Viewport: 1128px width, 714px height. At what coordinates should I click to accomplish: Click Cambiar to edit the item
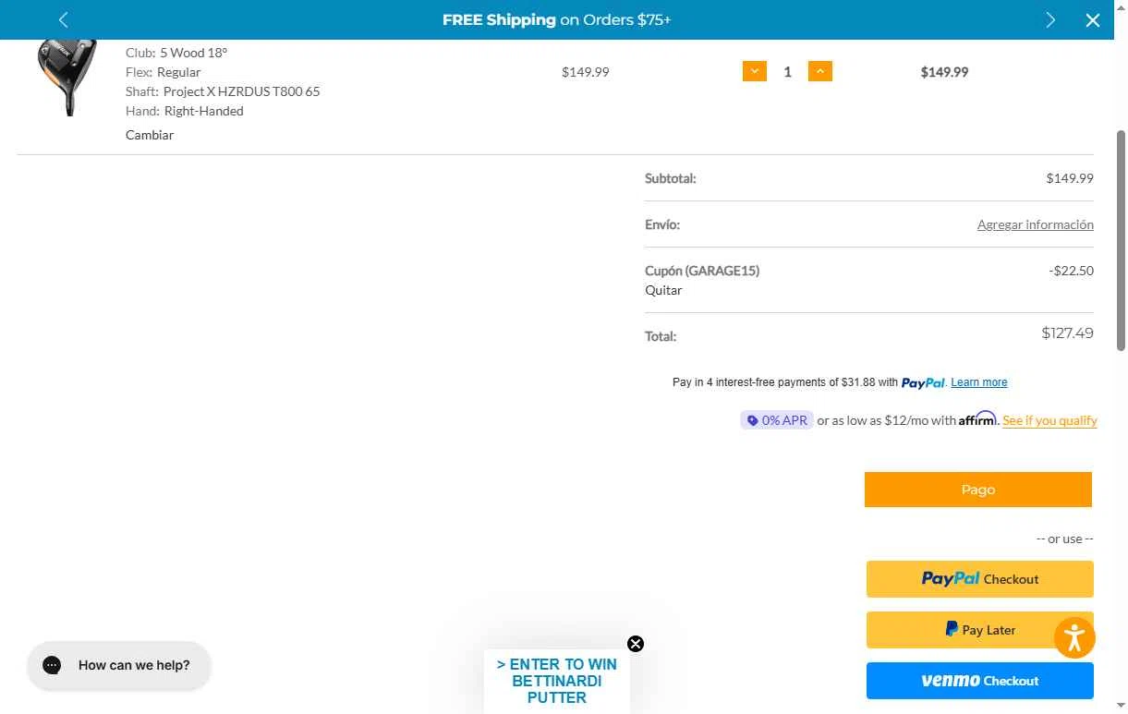(x=150, y=135)
